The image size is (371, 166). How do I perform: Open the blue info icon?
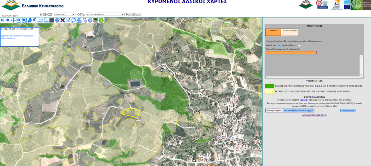(90, 20)
